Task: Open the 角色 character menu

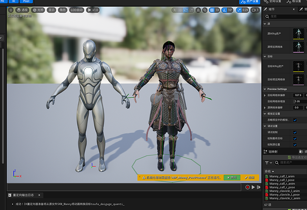Action: pyautogui.click(x=63, y=10)
